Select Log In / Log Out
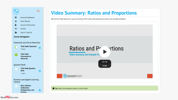This screenshot has width=178, height=100. (x=26, y=32)
